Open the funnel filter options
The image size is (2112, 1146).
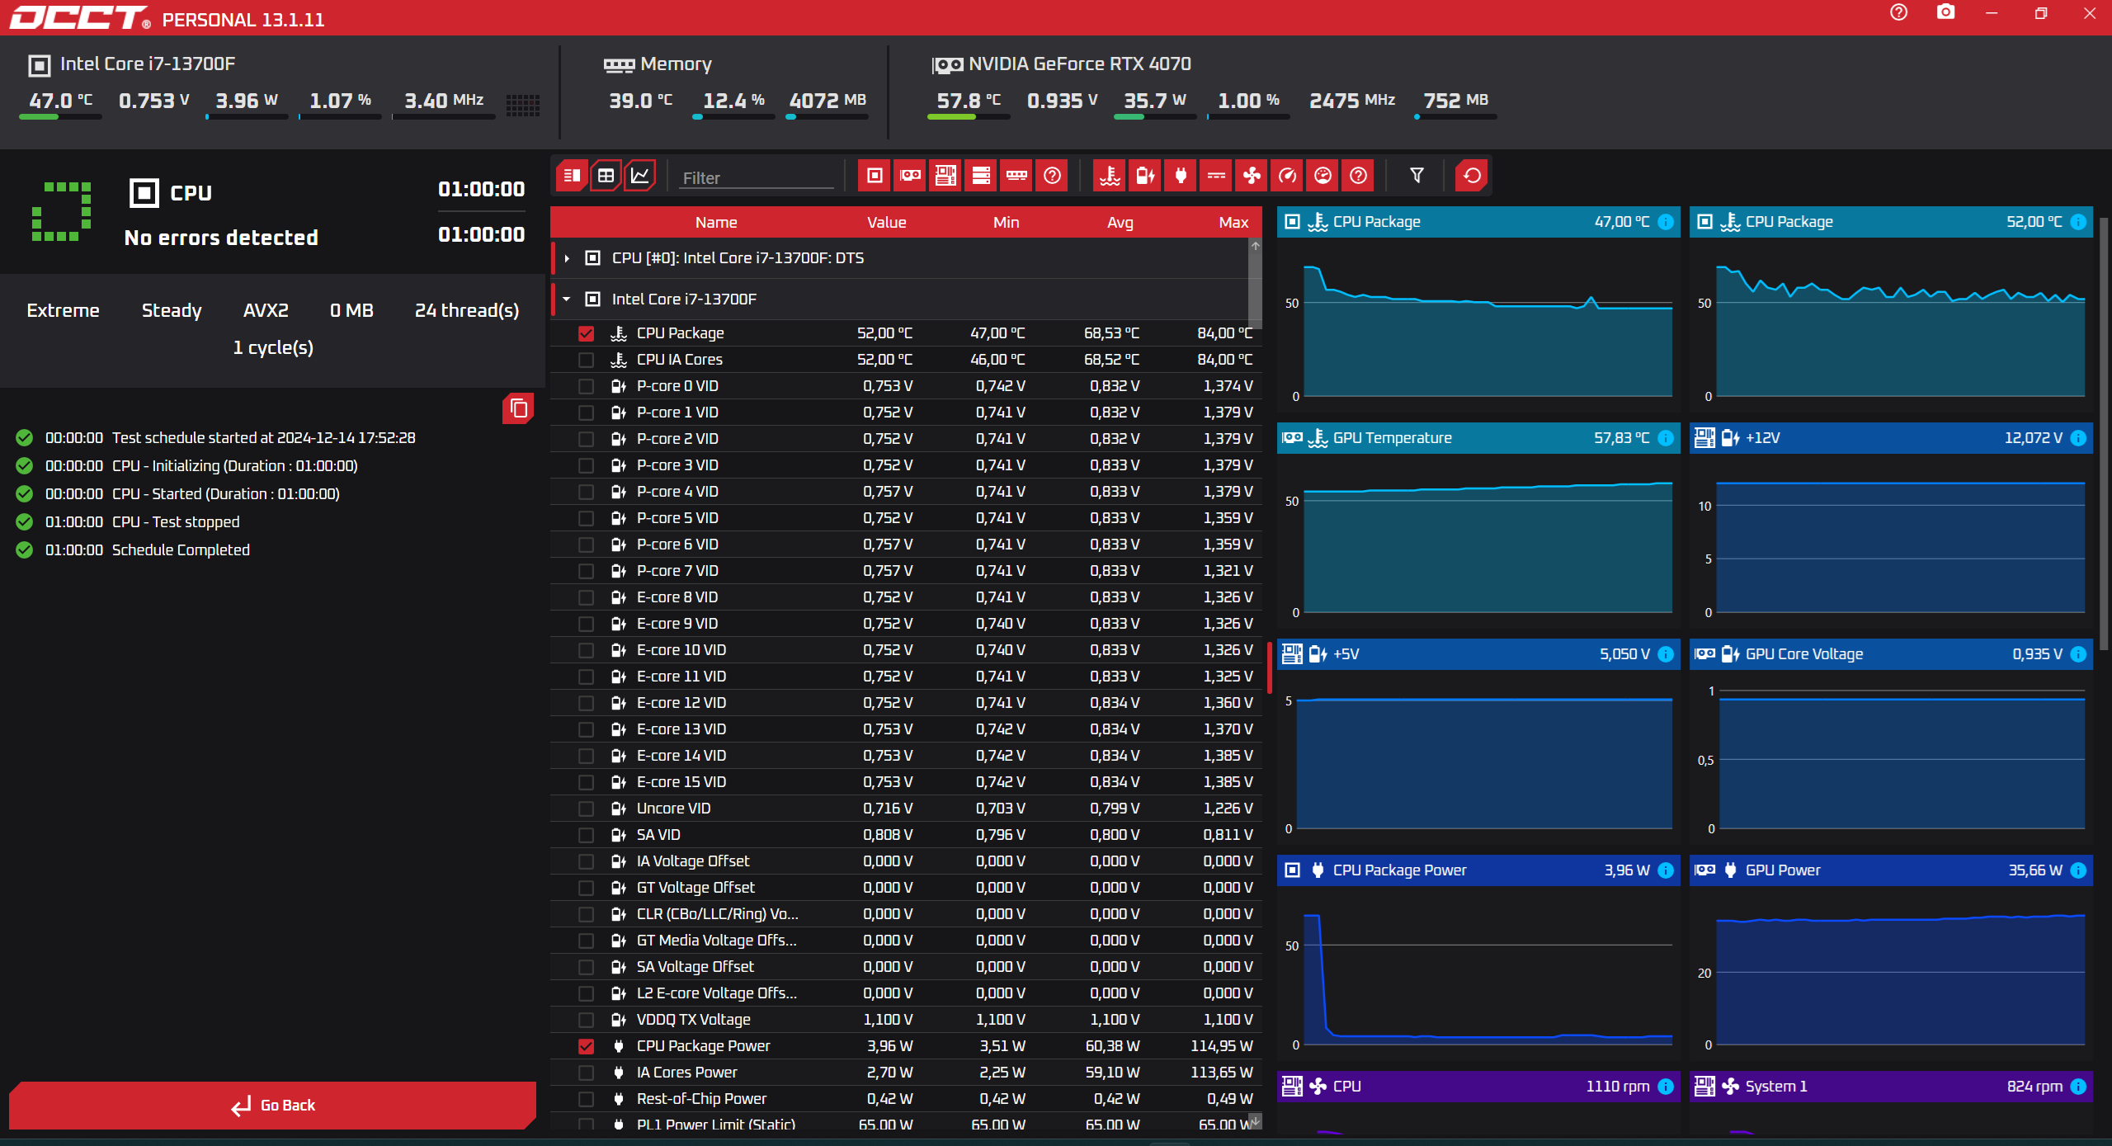1417,176
